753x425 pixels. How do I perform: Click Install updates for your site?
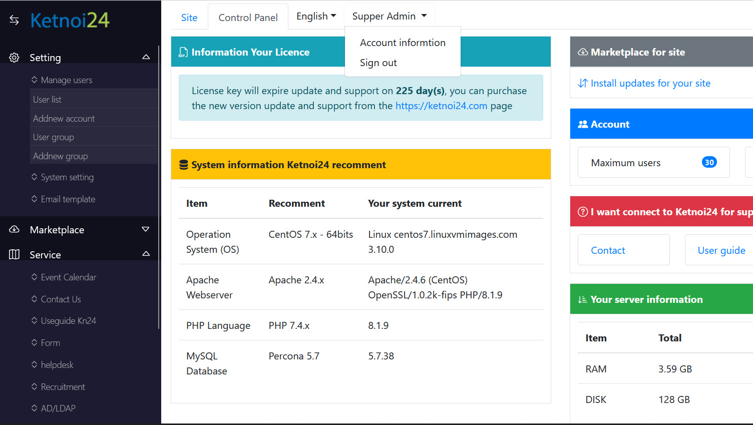pos(650,83)
